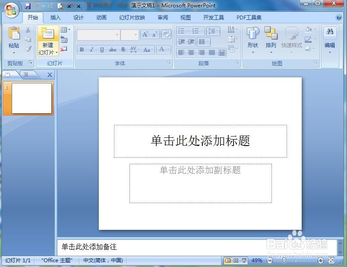Toggle italic formatting

[x=91, y=50]
